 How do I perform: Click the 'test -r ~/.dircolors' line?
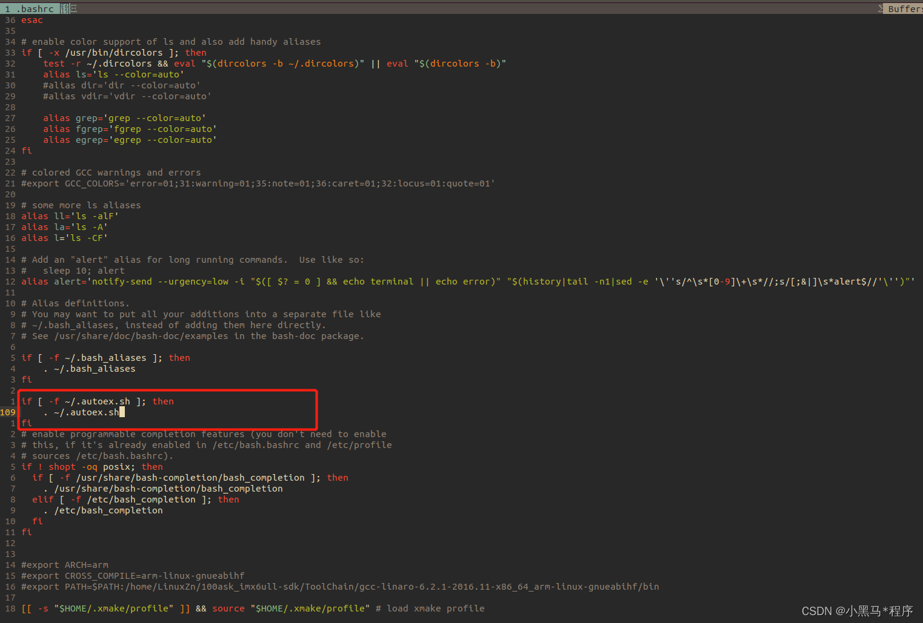[275, 64]
